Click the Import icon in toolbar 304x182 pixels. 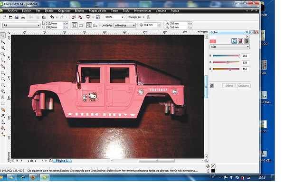[x=74, y=17]
